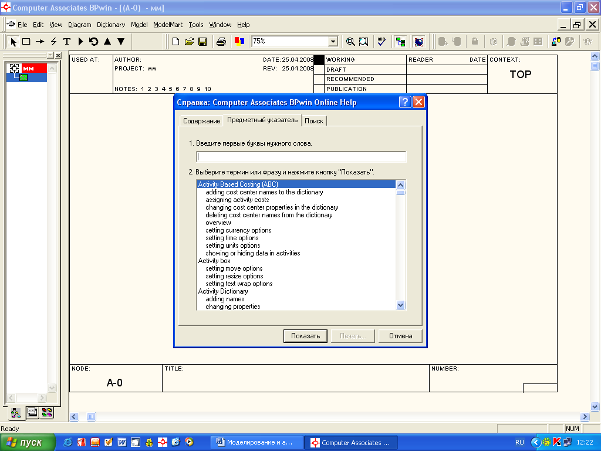Click the Computer Associates taskbar button
The image size is (601, 451).
click(352, 443)
